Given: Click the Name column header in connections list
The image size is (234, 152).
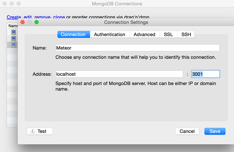Looking at the screenshot, I should pos(12,26).
